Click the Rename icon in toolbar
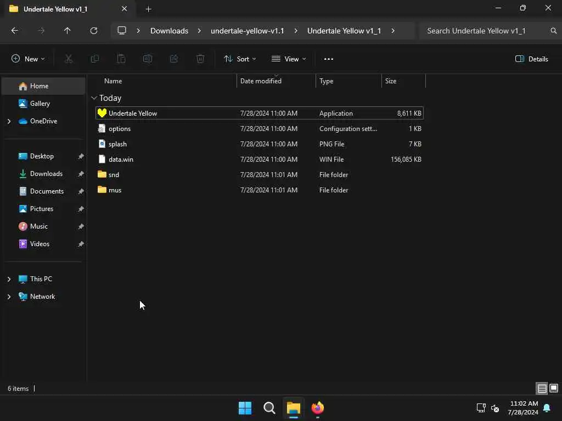The image size is (562, 421). pyautogui.click(x=148, y=59)
